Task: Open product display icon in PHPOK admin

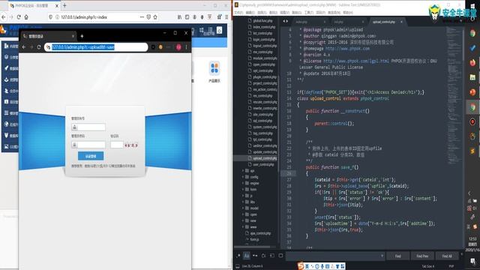Action: click(214, 72)
